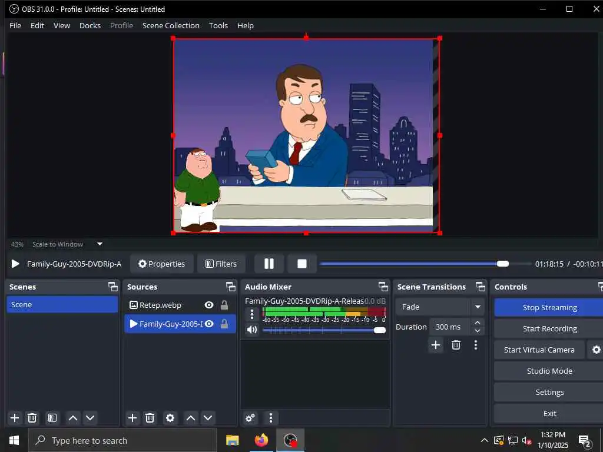Toggle visibility of Family-Guy-2005 source
The image size is (603, 452).
click(209, 324)
